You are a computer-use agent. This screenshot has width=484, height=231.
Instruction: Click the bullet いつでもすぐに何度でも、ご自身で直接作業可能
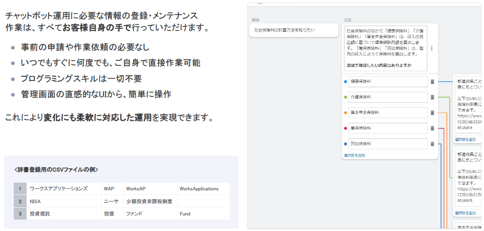111,63
